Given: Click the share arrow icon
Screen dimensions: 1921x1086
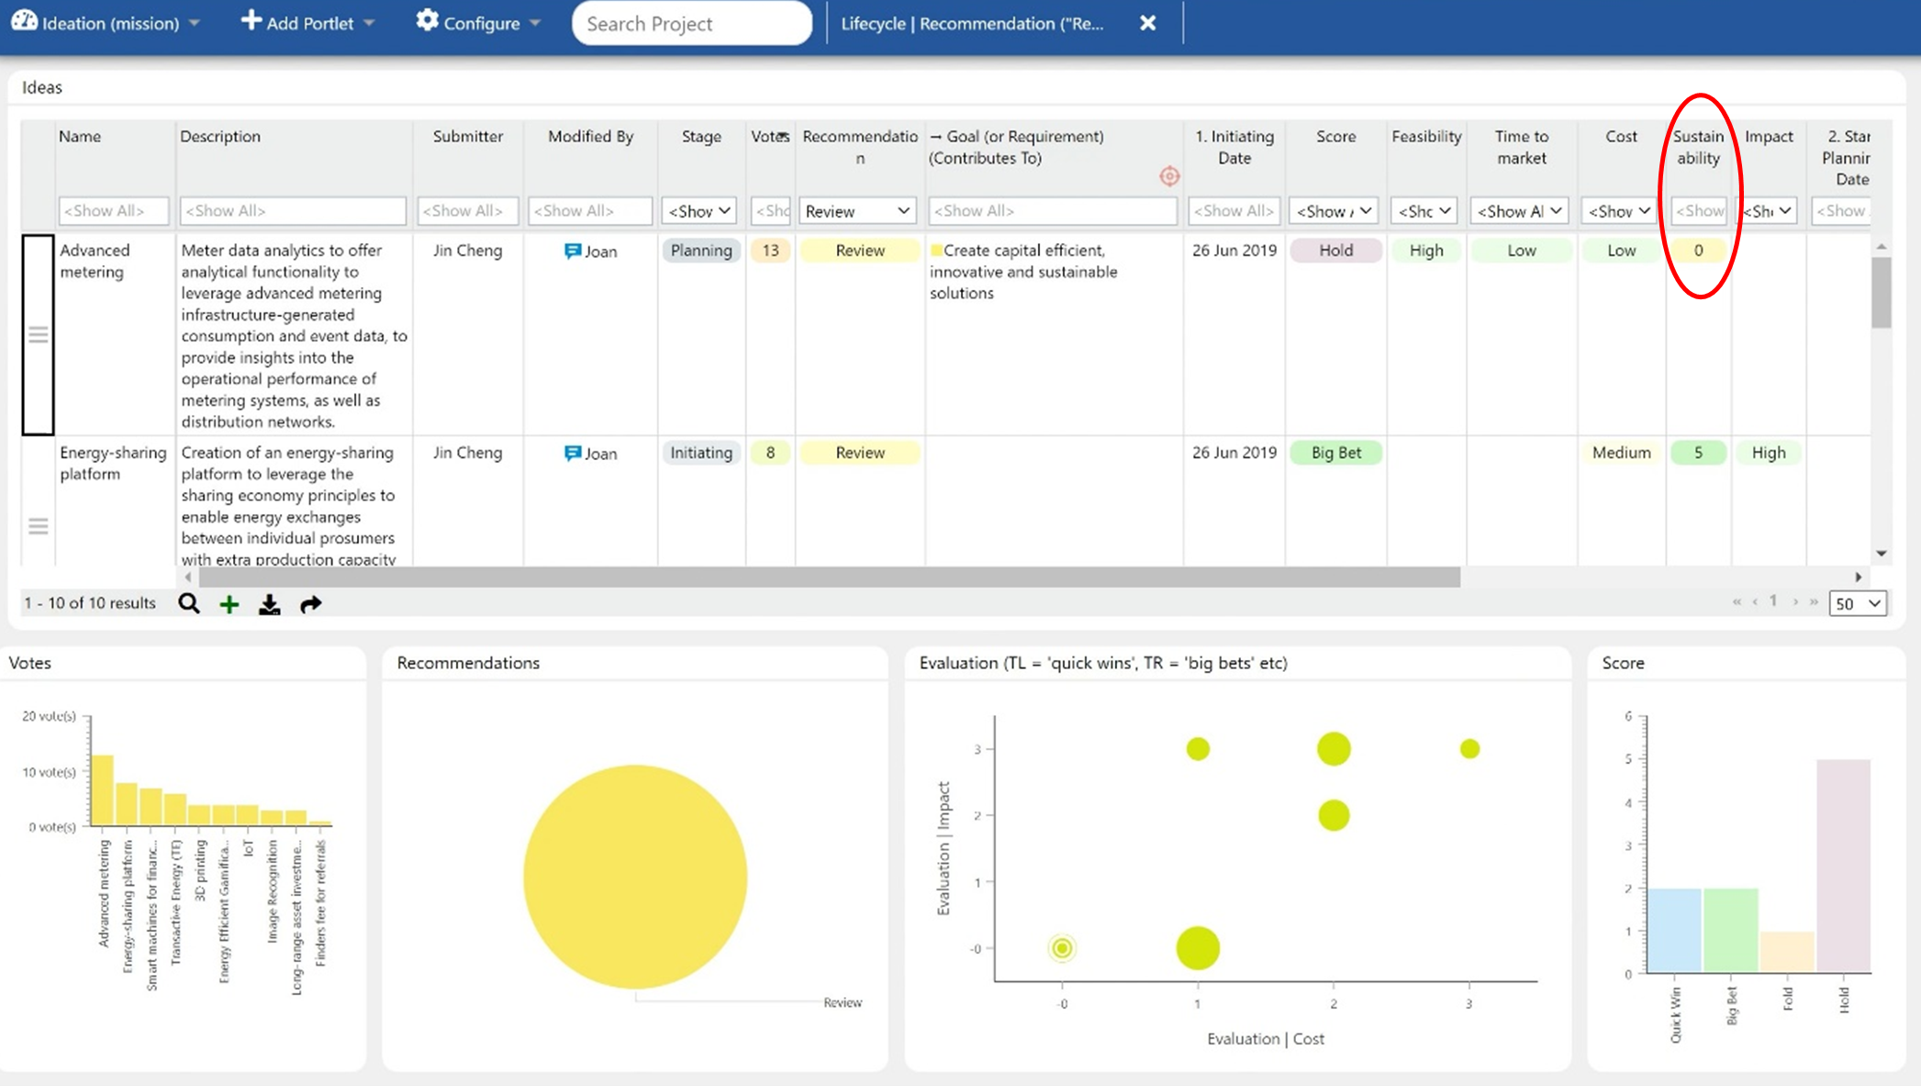Looking at the screenshot, I should [310, 604].
